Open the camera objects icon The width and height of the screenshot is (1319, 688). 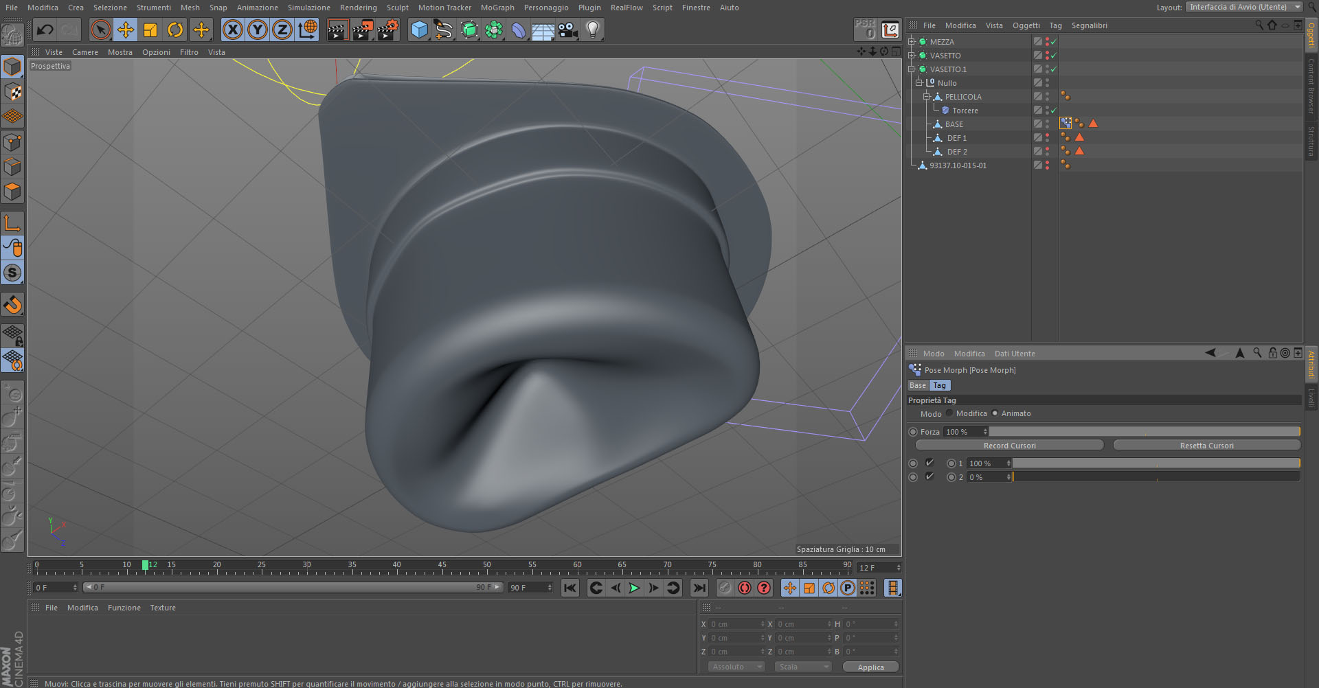point(567,30)
